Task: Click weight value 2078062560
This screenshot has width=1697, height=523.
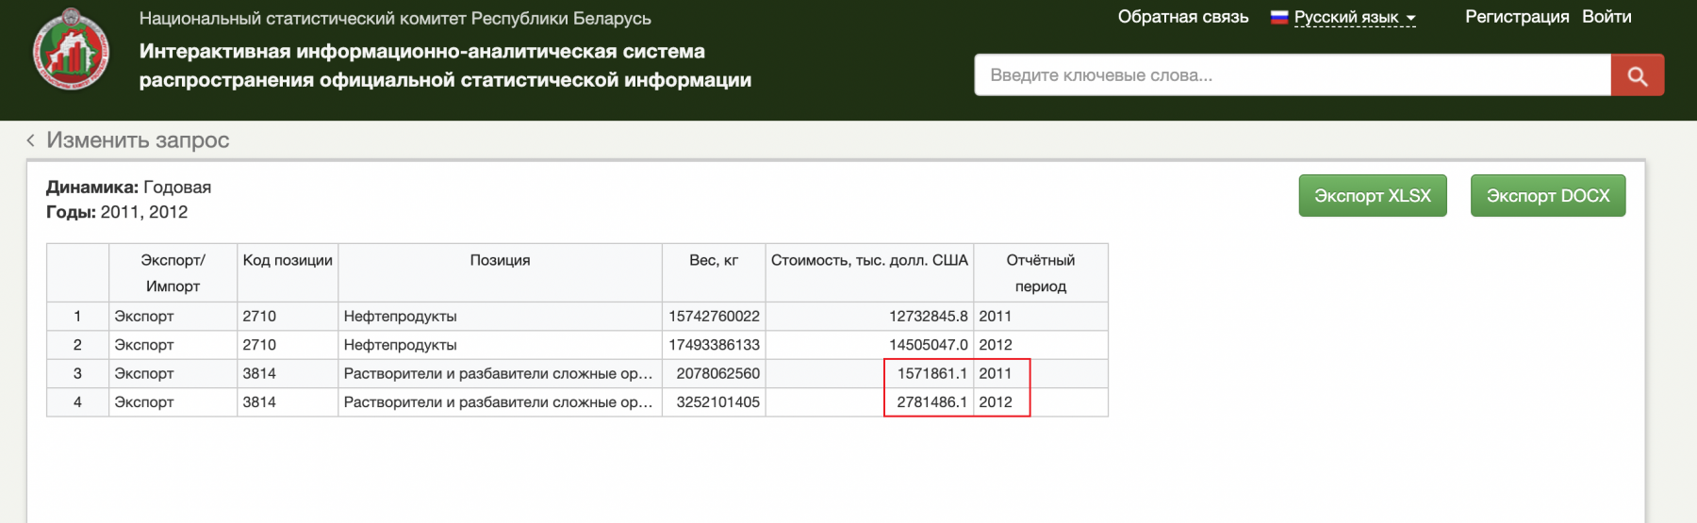Action: click(717, 374)
